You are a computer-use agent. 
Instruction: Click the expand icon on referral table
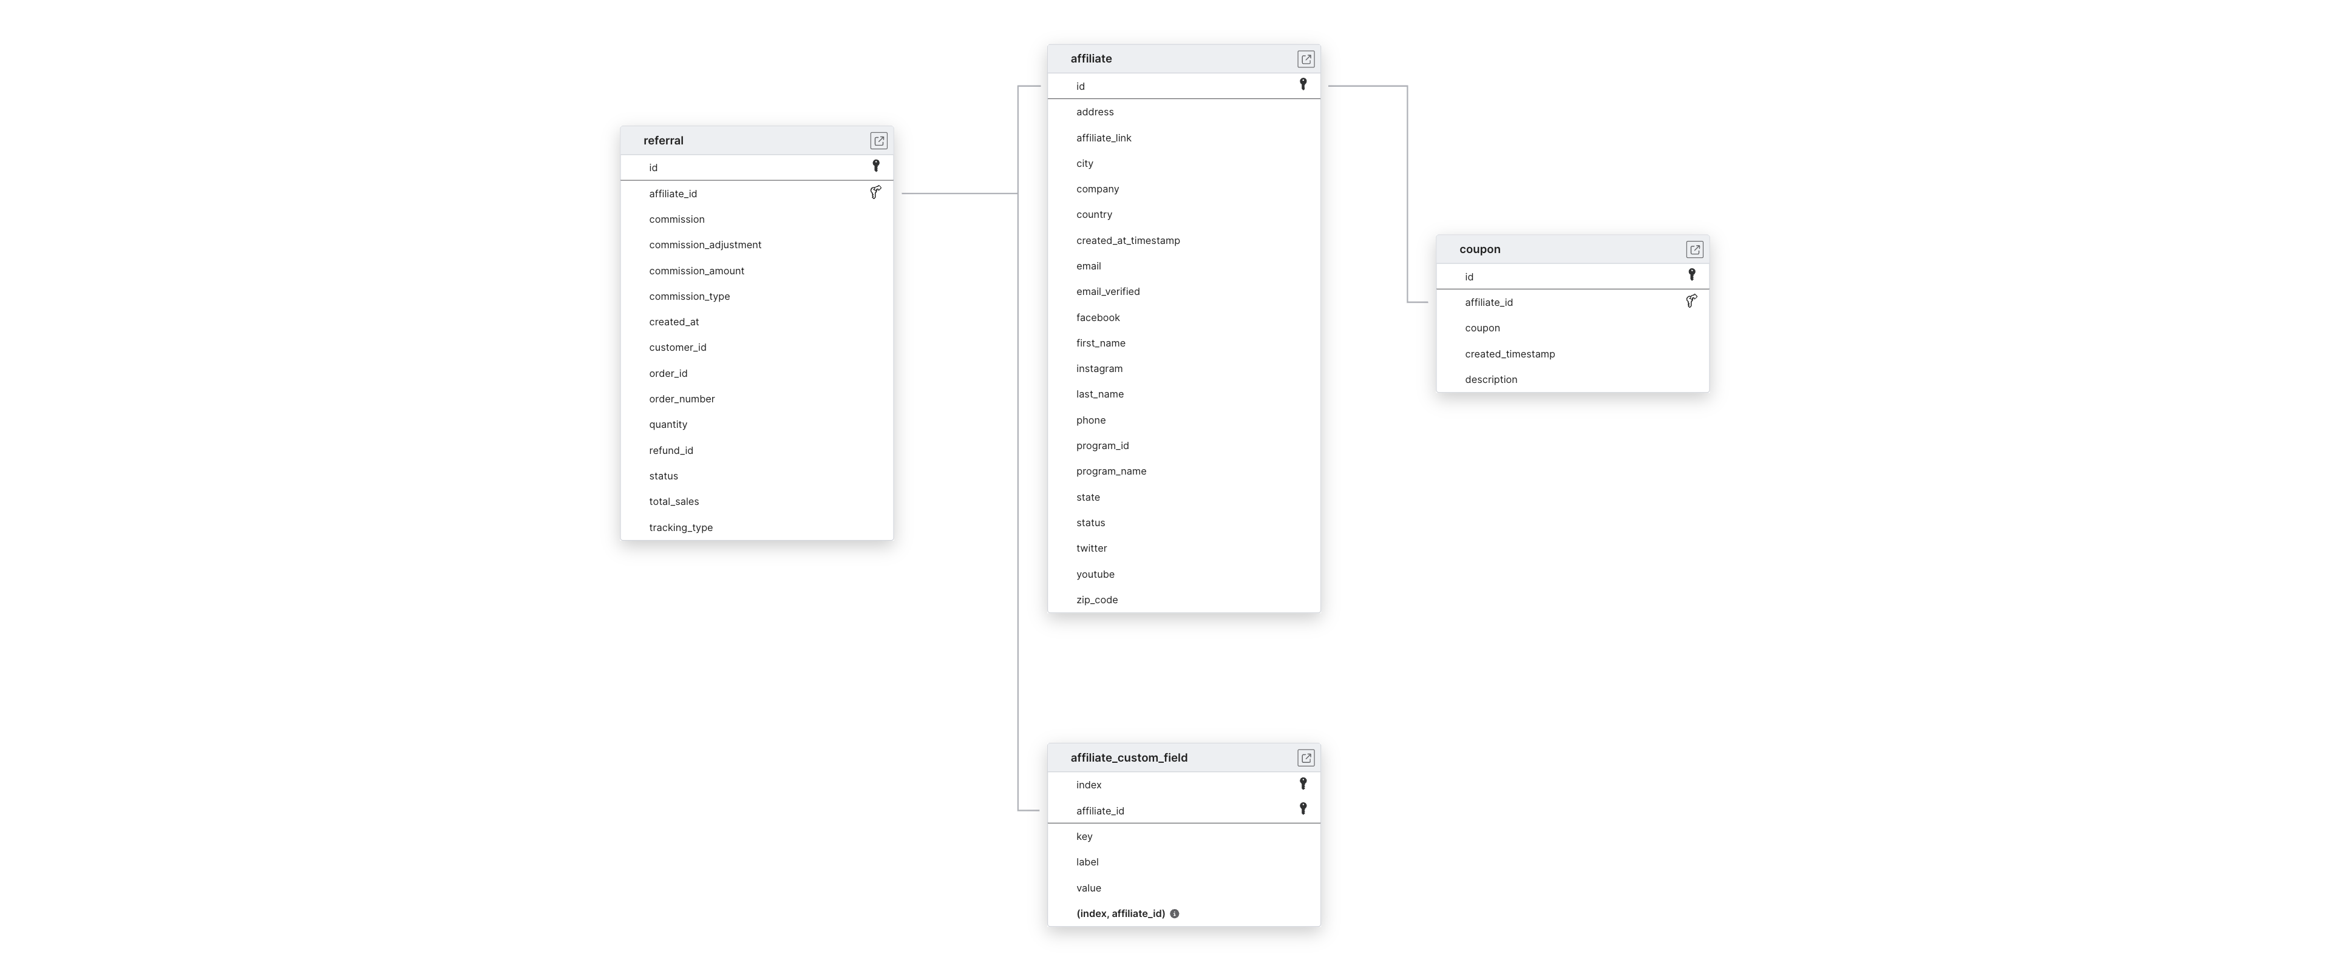click(x=878, y=140)
